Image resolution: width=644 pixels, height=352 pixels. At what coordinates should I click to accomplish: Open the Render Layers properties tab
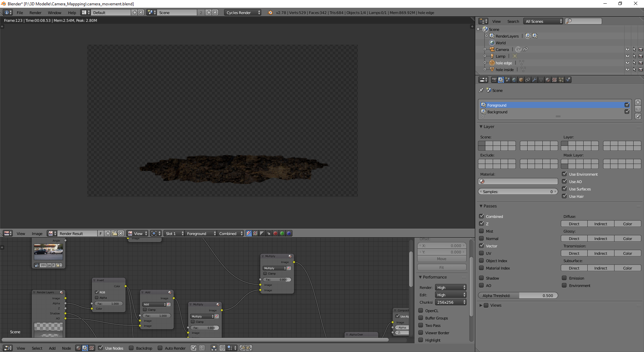coord(501,80)
